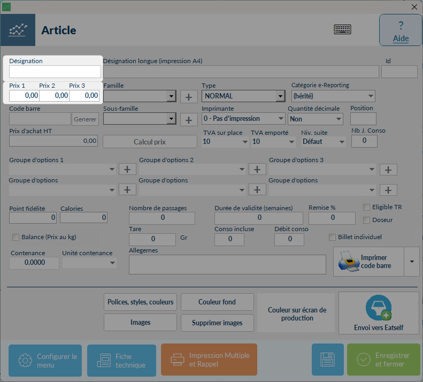Click the Couleur fond button
423x382 pixels.
tap(217, 302)
